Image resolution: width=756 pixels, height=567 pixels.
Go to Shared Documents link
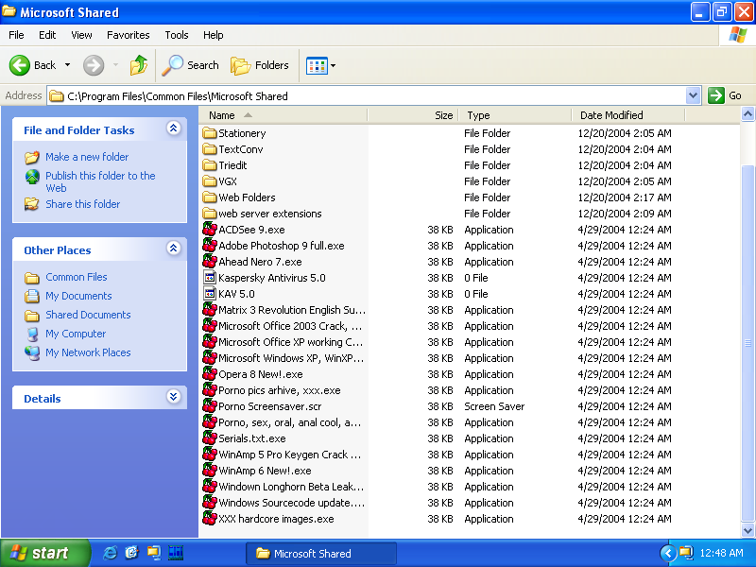(x=88, y=315)
